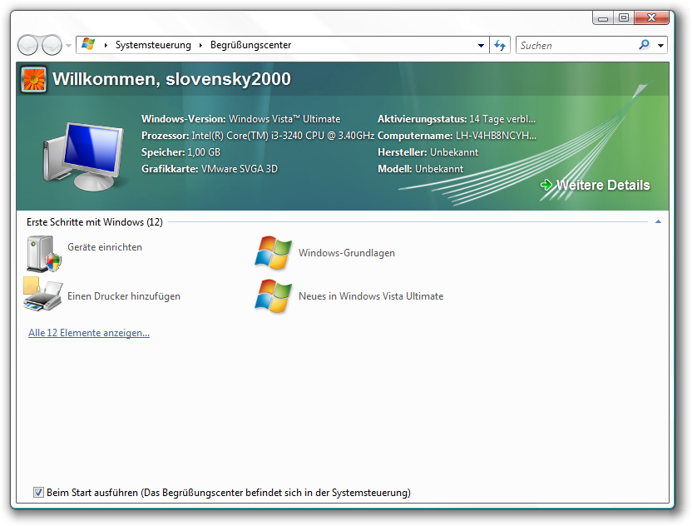Click the magnifier search icon
Screen dimensions: 692x526
tap(645, 45)
